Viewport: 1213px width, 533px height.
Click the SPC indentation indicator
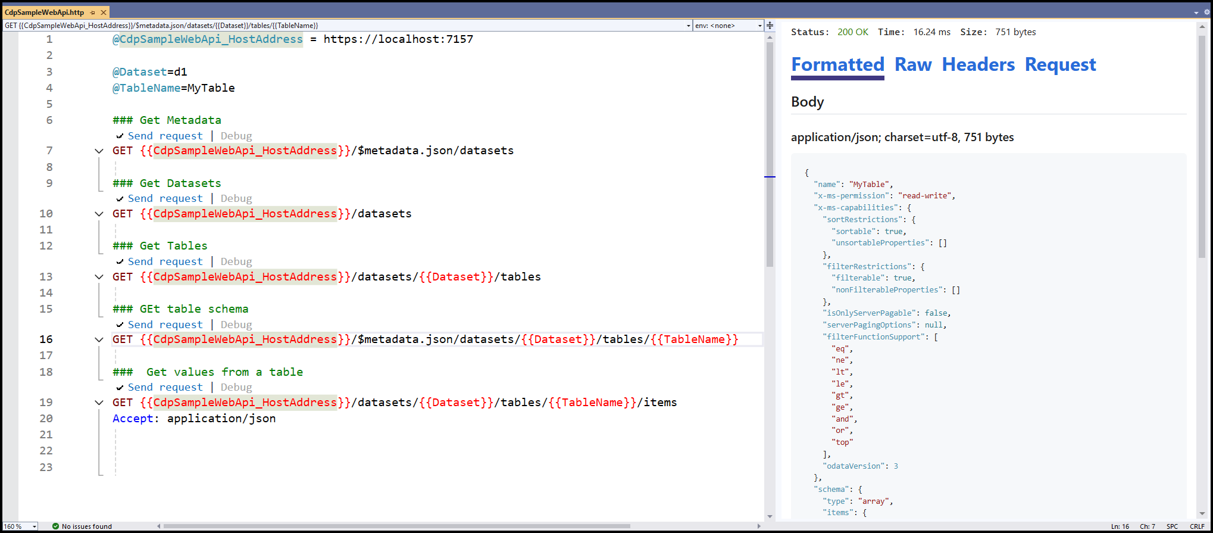coord(1172,526)
